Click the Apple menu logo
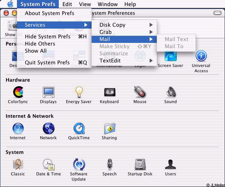This screenshot has height=187, width=225. pyautogui.click(x=10, y=4)
